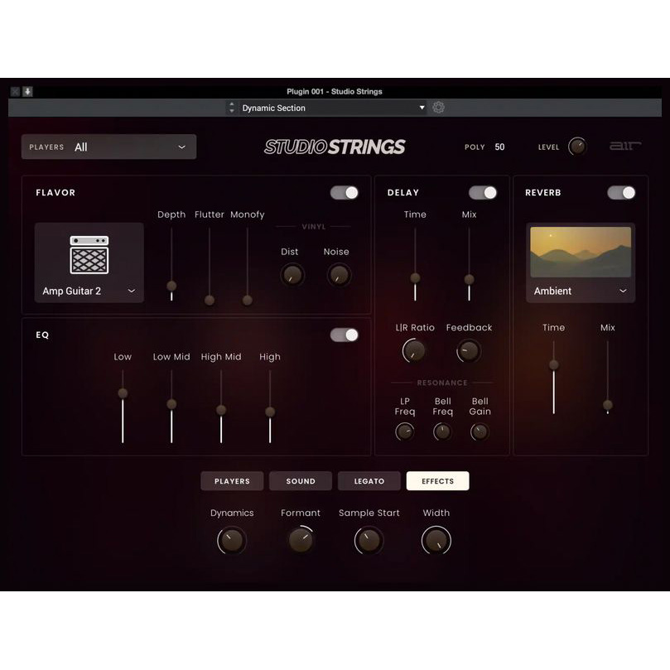
Task: Select the Effects tab
Action: (437, 481)
